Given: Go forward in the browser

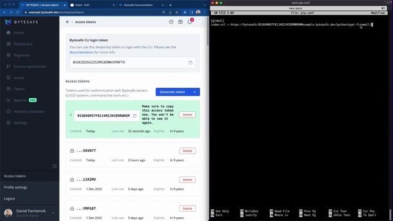Looking at the screenshot, I should (x=11, y=12).
